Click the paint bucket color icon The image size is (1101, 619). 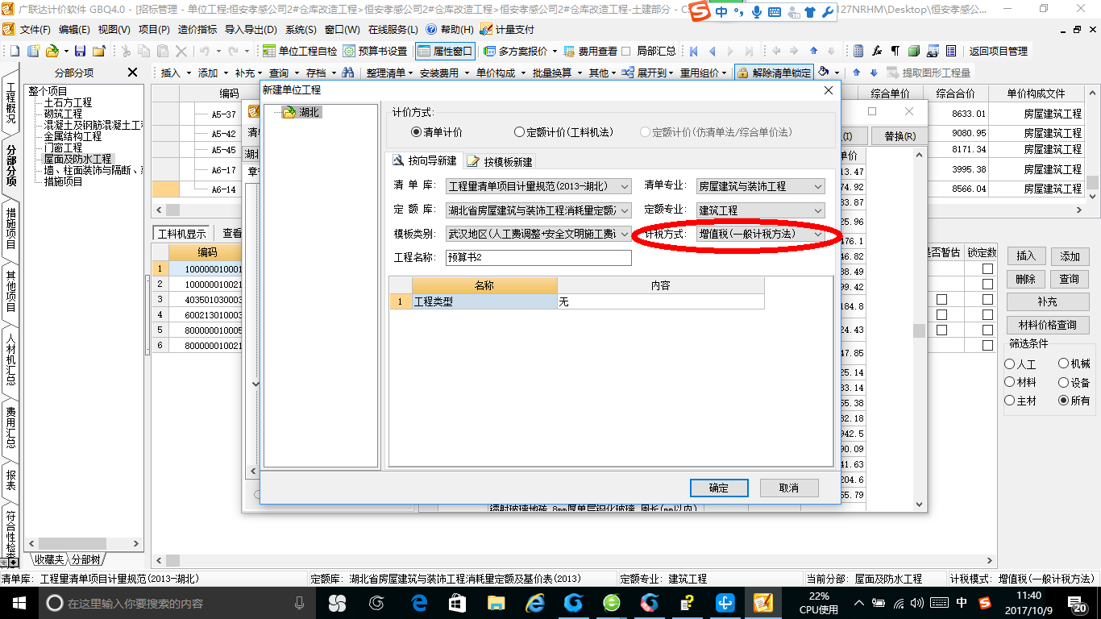pyautogui.click(x=824, y=73)
